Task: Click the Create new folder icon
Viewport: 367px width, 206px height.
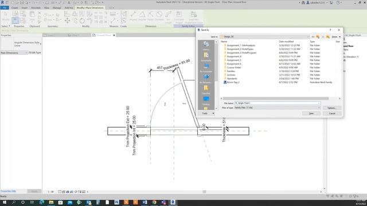Action: [327, 37]
